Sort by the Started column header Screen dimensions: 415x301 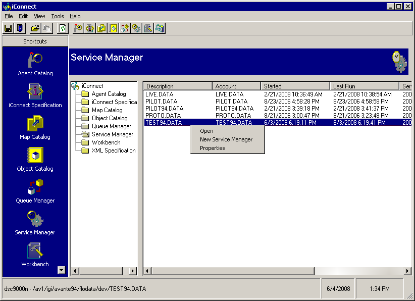(295, 86)
